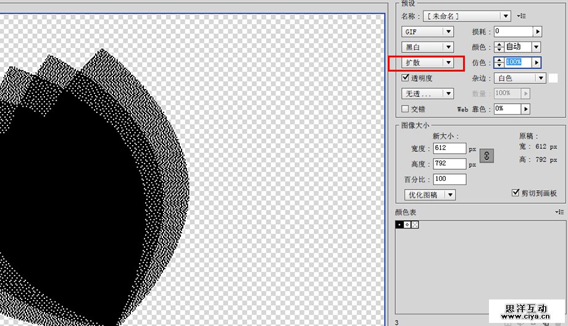Click the 宽度 (width) input field
Image resolution: width=568 pixels, height=326 pixels.
click(x=449, y=148)
